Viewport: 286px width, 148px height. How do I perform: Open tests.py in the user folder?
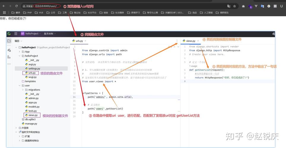pyautogui.click(x=31, y=111)
